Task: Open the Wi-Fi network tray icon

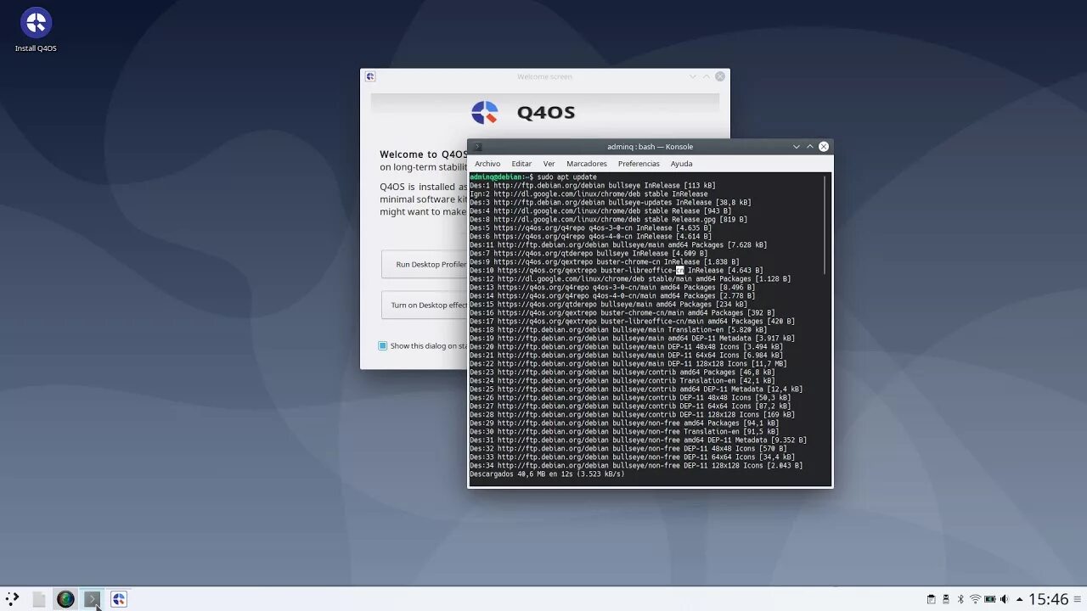Action: (x=975, y=600)
